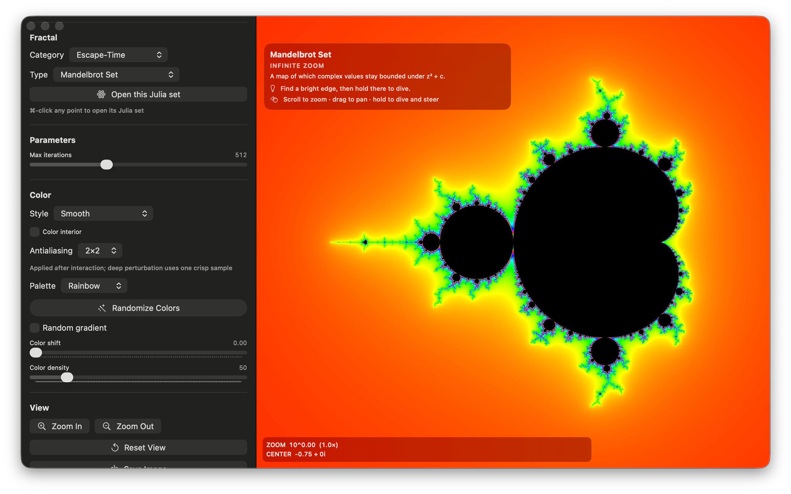Image resolution: width=791 pixels, height=494 pixels.
Task: Click the Color shift slider handle
Action: pyautogui.click(x=36, y=353)
